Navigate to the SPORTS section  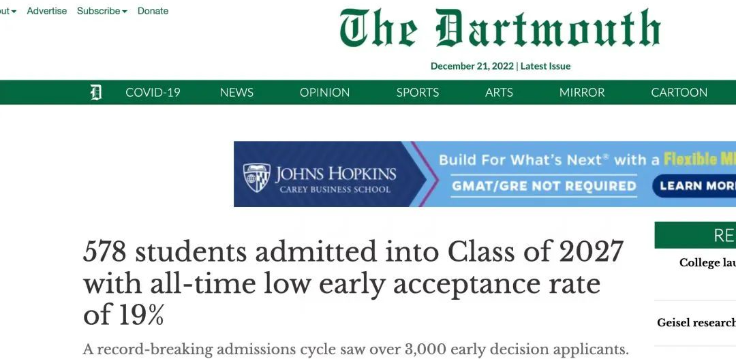[x=418, y=93]
